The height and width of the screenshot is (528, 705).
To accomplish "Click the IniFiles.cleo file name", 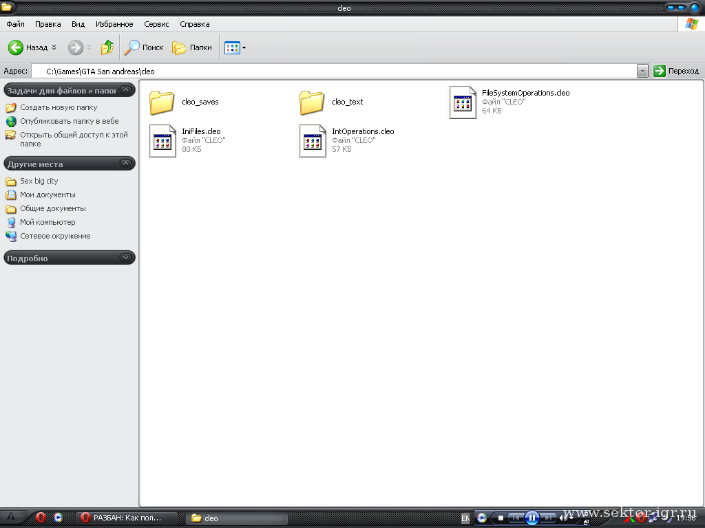I will pos(201,131).
